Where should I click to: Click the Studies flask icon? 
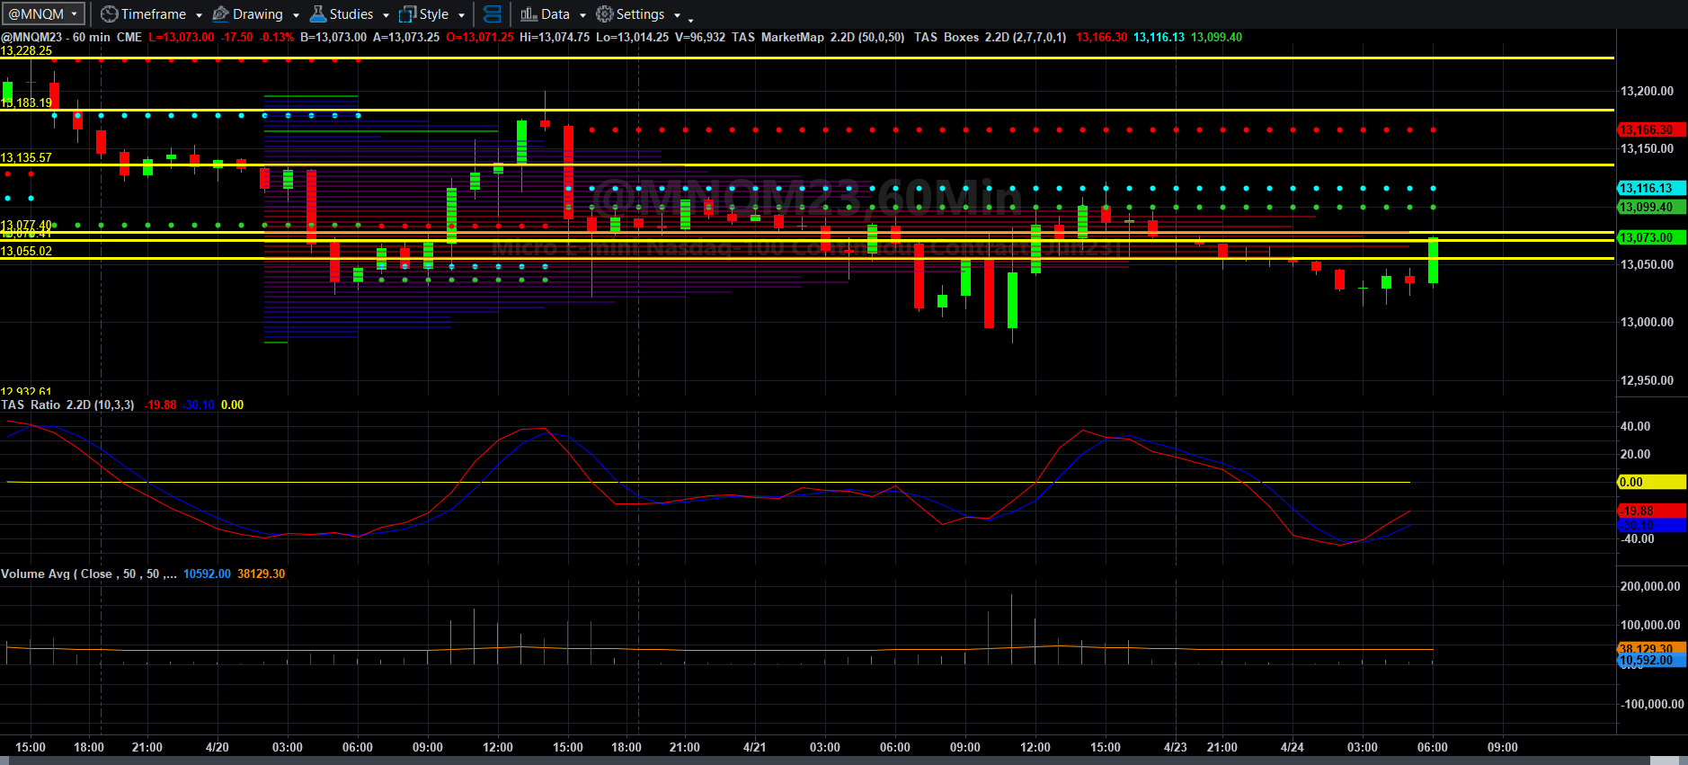click(318, 14)
